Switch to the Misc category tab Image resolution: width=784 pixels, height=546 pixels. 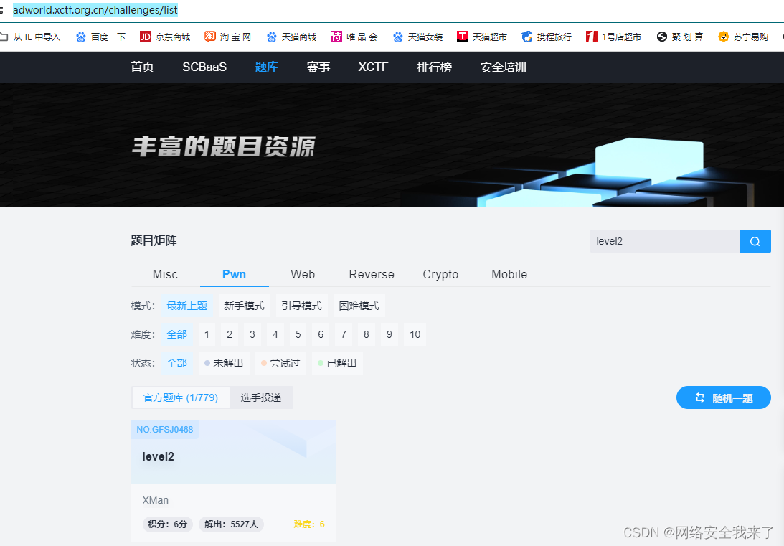coord(165,275)
